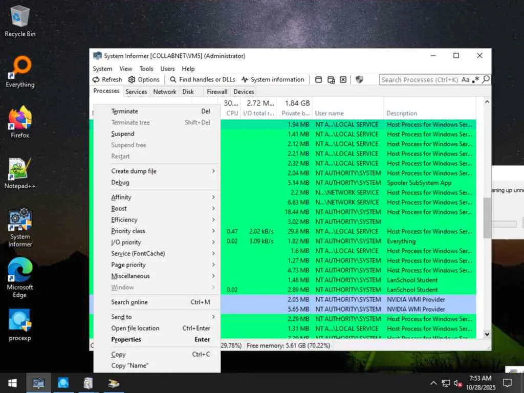Toggle regex search option icon
Viewport: 524px width, 393px height.
[x=475, y=79]
